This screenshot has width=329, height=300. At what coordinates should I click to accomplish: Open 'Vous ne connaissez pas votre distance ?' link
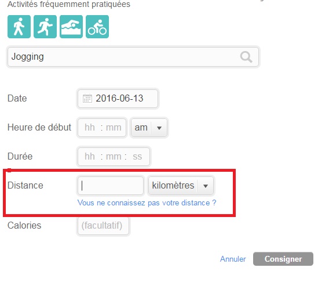click(147, 203)
